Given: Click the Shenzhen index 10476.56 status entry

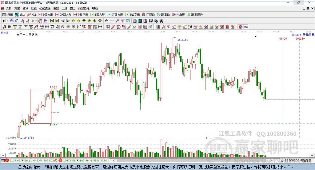Looking at the screenshot, I should tap(84, 160).
